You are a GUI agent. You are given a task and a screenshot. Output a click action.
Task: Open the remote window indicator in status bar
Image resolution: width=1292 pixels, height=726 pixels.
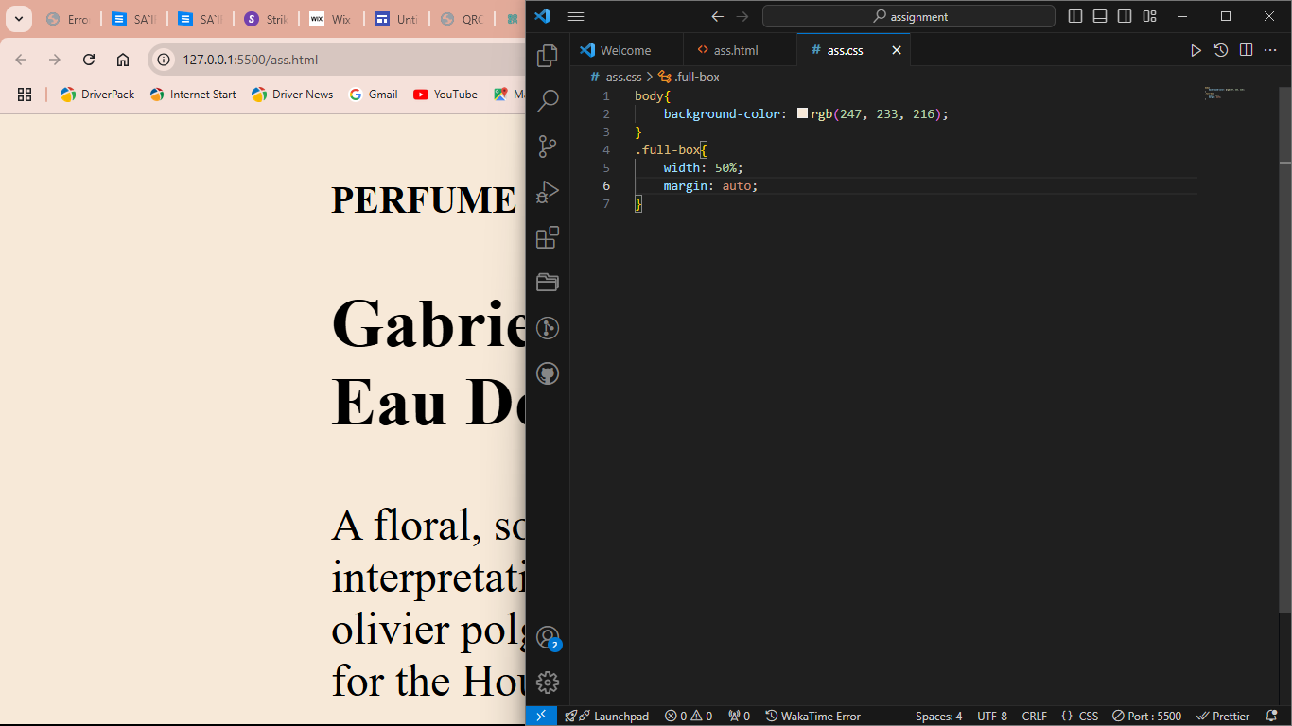pyautogui.click(x=541, y=716)
